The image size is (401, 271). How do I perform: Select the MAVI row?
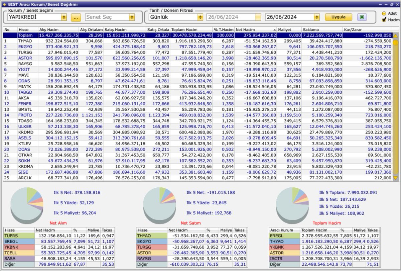[197, 75]
